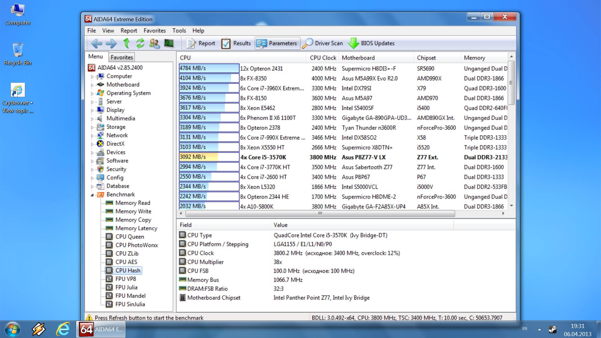
Task: Open the CPU ZLib benchmark
Action: click(127, 253)
